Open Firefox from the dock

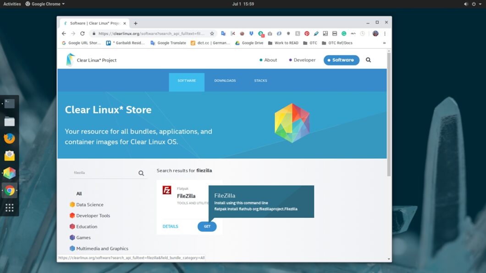[x=10, y=138]
